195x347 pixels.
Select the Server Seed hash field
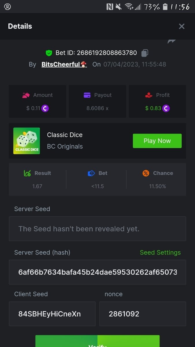[x=97, y=272]
